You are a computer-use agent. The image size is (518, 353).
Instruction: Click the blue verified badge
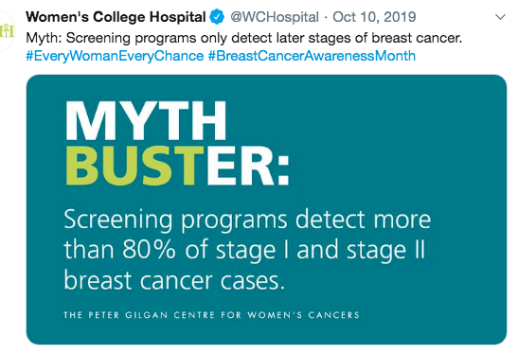(x=218, y=17)
